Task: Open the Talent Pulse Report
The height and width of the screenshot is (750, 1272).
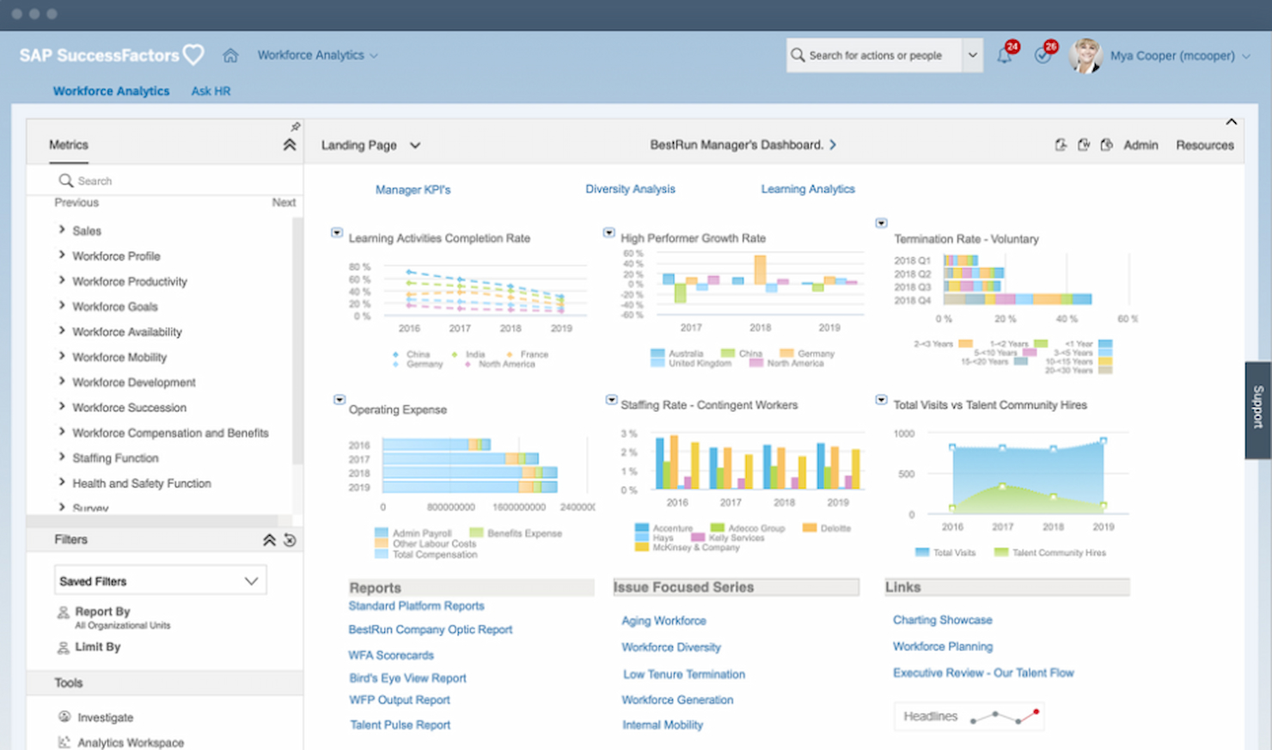Action: click(x=400, y=725)
